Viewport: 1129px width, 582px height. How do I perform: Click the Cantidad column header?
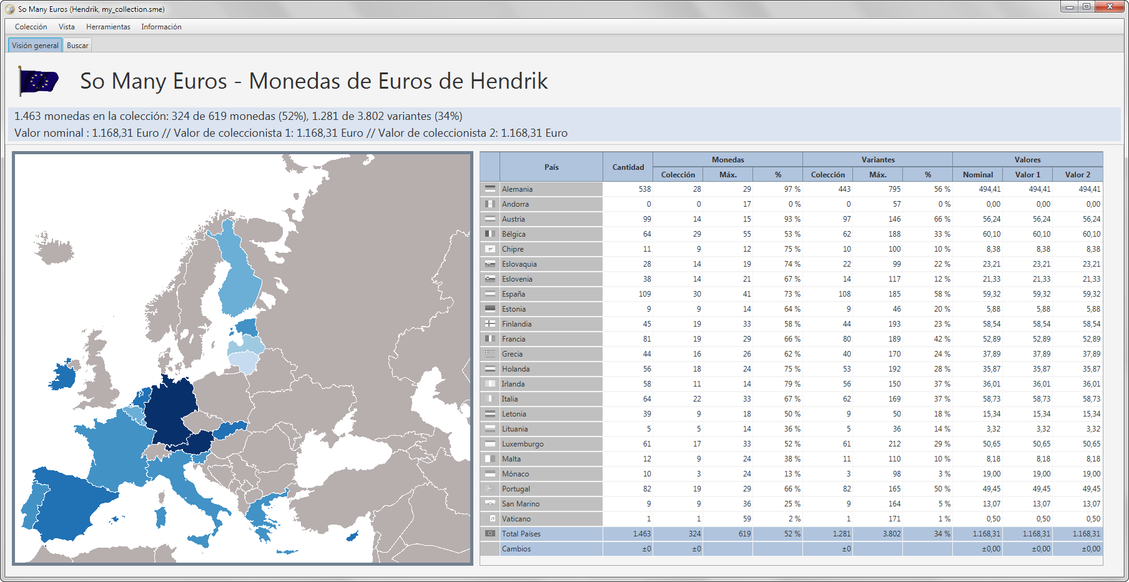click(628, 167)
